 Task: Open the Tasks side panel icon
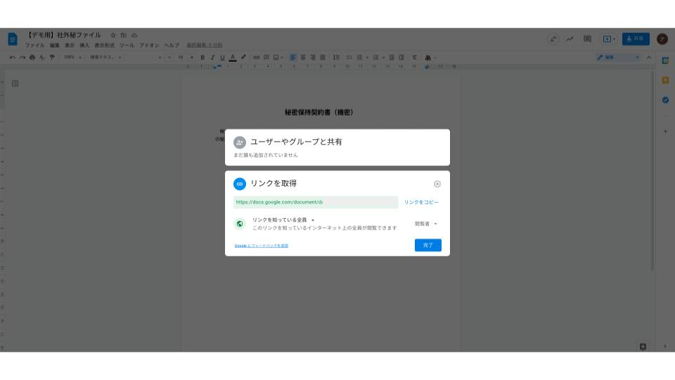point(665,100)
